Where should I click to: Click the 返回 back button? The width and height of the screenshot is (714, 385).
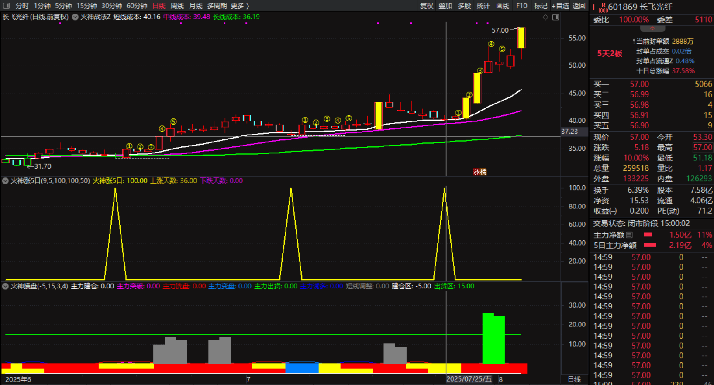tap(579, 6)
